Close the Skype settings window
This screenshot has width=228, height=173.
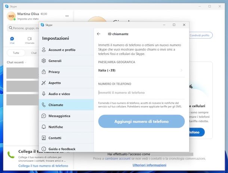[x=184, y=25]
